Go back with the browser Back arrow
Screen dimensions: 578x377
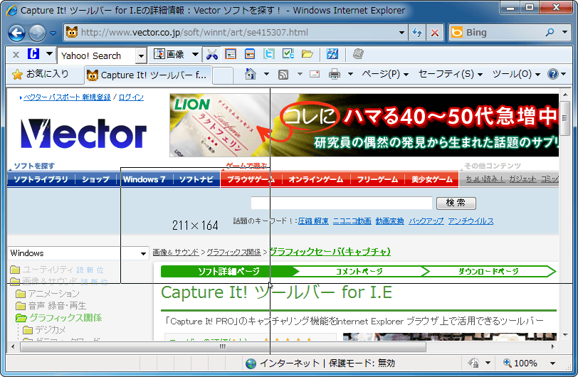[x=16, y=33]
